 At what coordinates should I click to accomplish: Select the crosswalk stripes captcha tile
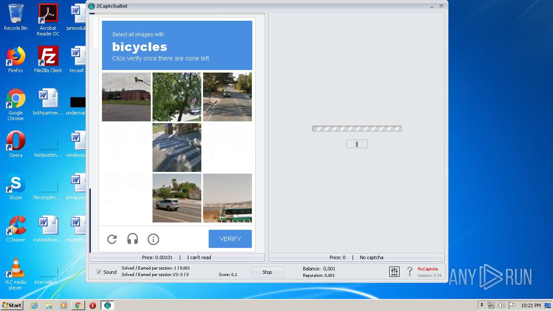coord(177,147)
